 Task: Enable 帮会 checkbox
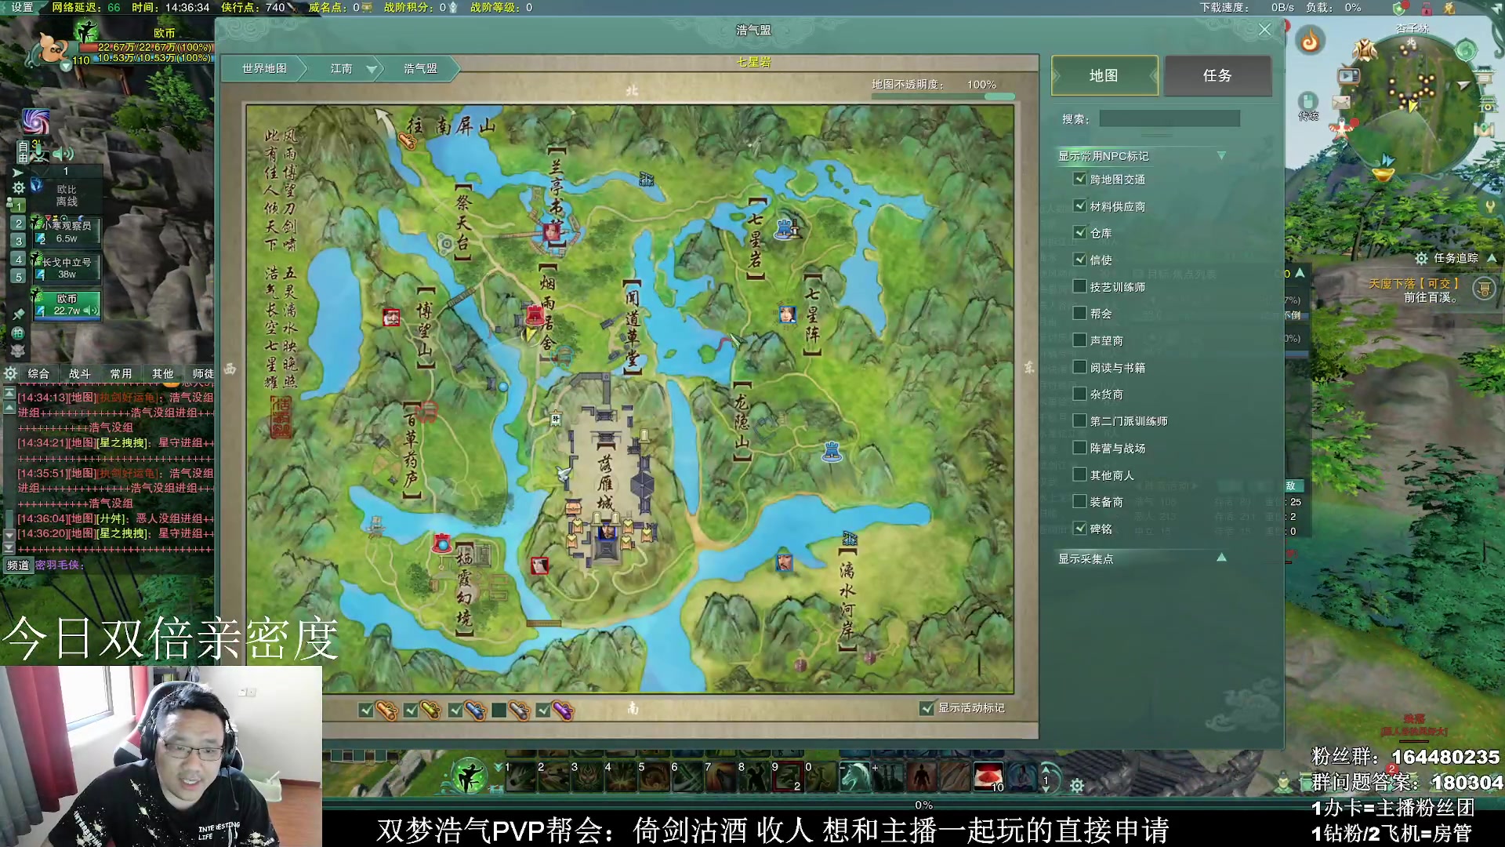tap(1080, 313)
